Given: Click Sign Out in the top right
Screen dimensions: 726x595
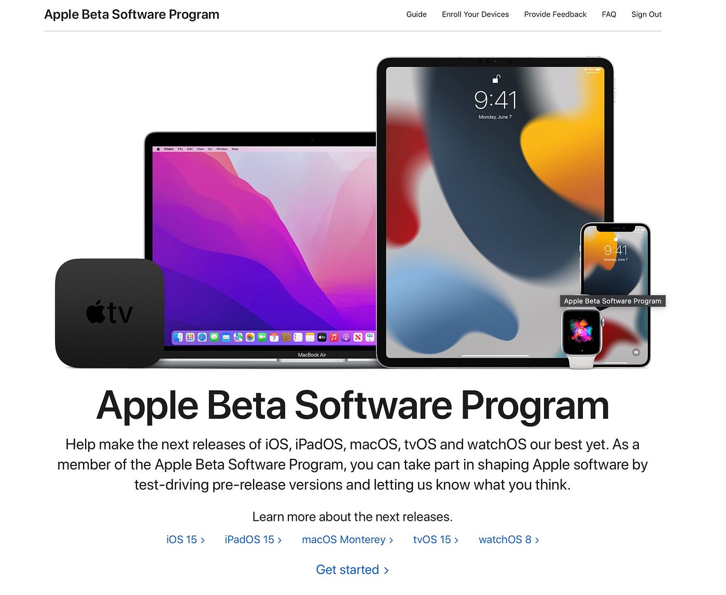Looking at the screenshot, I should point(647,15).
